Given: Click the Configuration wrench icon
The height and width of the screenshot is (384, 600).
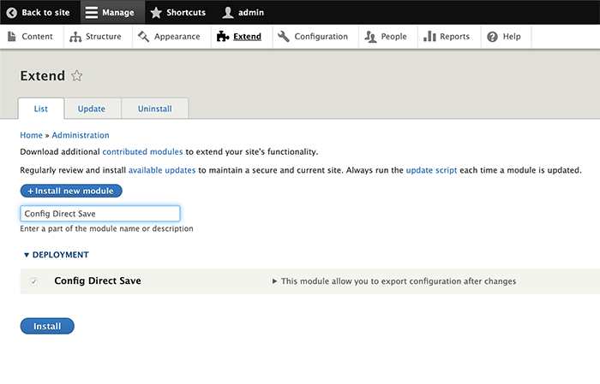Looking at the screenshot, I should click(x=284, y=36).
